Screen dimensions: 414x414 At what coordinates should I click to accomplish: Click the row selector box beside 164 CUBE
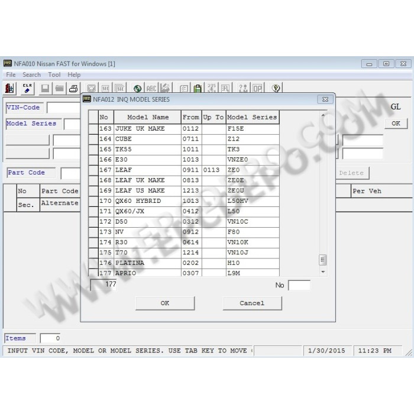pos(93,139)
